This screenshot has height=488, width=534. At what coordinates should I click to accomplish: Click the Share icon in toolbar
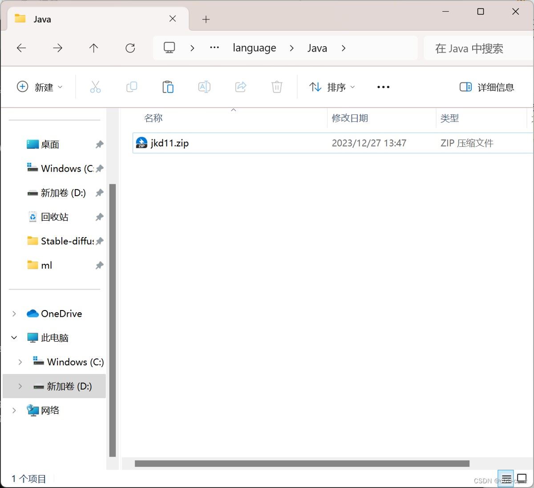tap(241, 87)
